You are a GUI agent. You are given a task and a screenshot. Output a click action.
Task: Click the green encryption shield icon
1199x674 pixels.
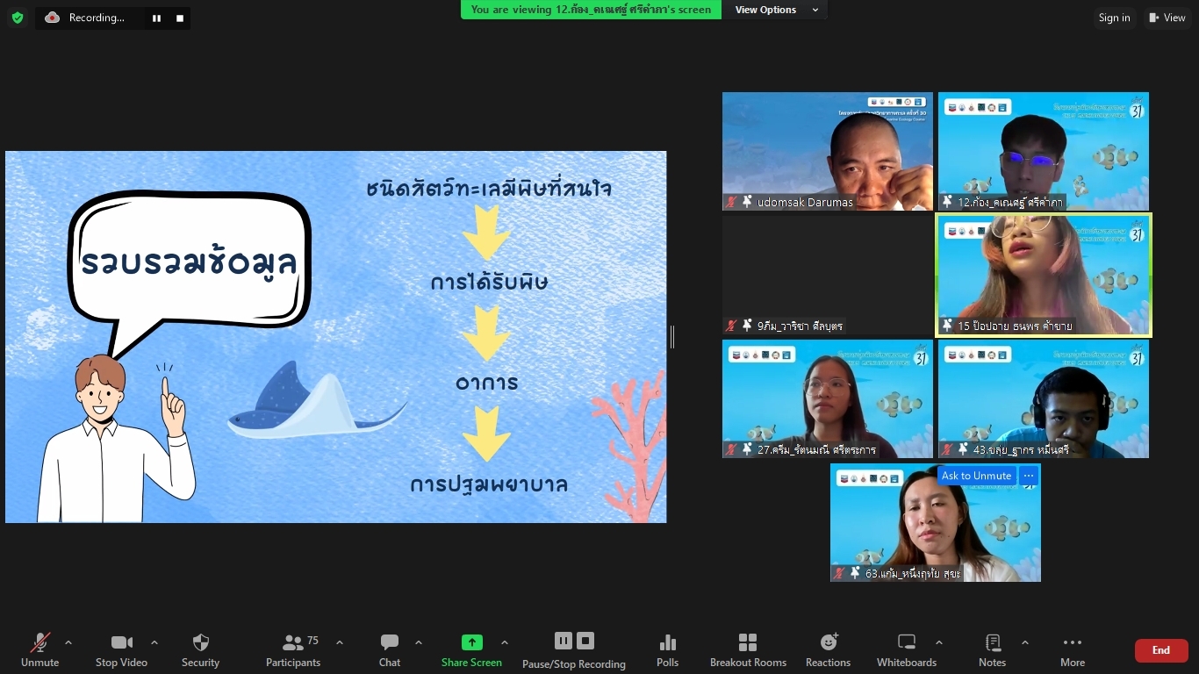[18, 18]
